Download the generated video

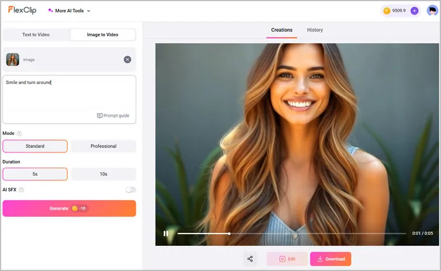click(x=330, y=259)
